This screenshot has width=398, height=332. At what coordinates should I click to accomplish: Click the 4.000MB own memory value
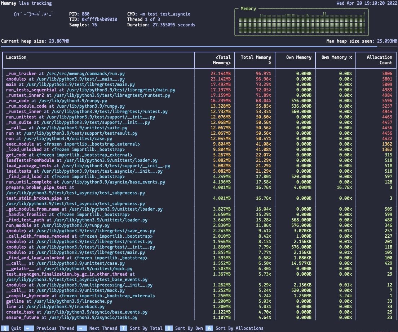tap(302, 187)
